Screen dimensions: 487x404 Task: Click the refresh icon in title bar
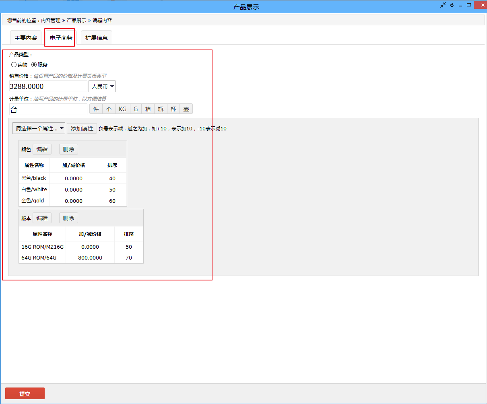[x=452, y=5]
